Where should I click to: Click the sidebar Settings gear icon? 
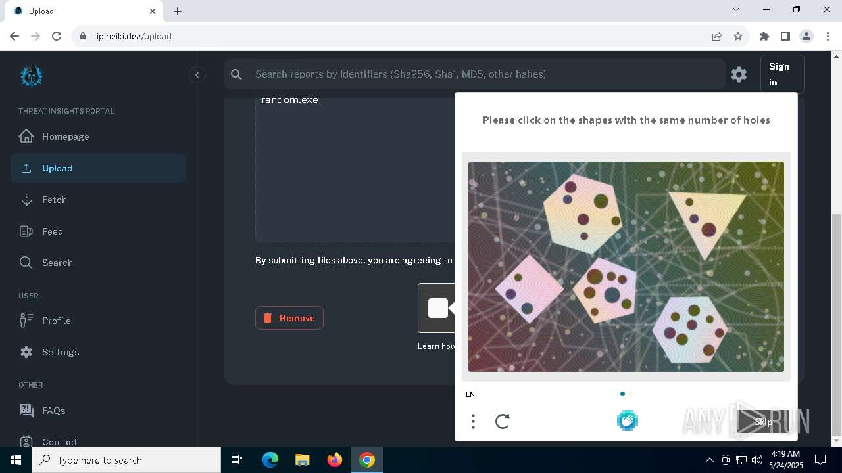click(x=26, y=352)
